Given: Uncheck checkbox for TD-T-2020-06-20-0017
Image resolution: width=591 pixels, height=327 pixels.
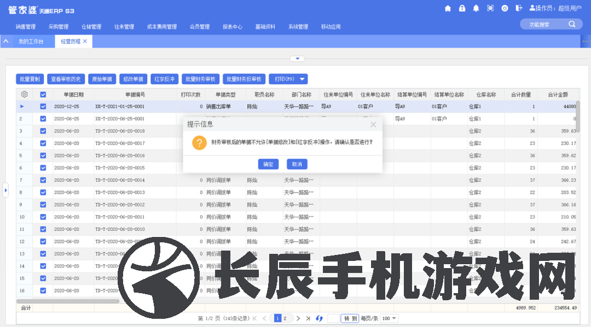Looking at the screenshot, I should [43, 143].
